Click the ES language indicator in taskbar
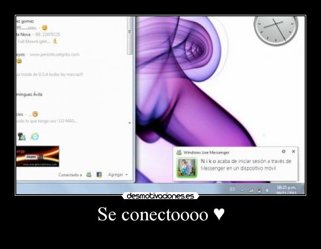Screen dimensions: 321x249 pyautogui.click(x=233, y=189)
